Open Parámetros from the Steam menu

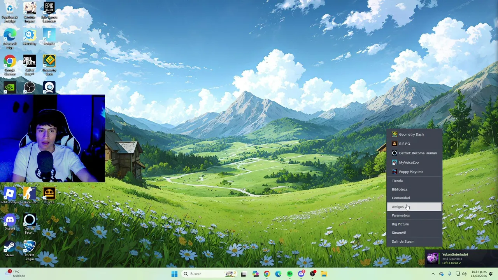(x=414, y=215)
